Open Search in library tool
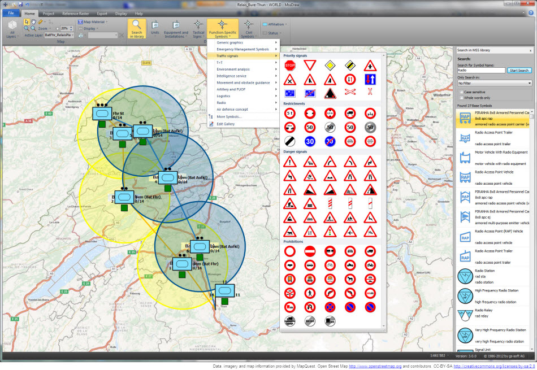This screenshot has width=537, height=370. (x=136, y=28)
